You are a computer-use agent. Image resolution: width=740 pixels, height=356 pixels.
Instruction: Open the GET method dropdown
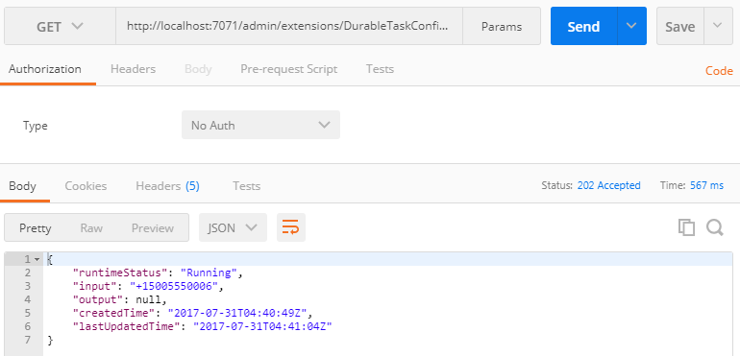tap(60, 27)
